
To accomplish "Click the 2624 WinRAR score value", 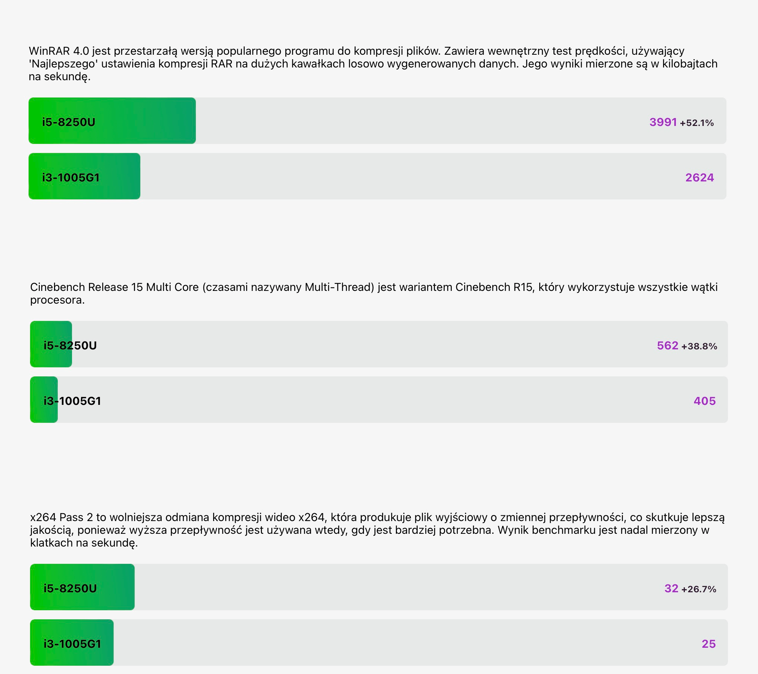I will (699, 177).
